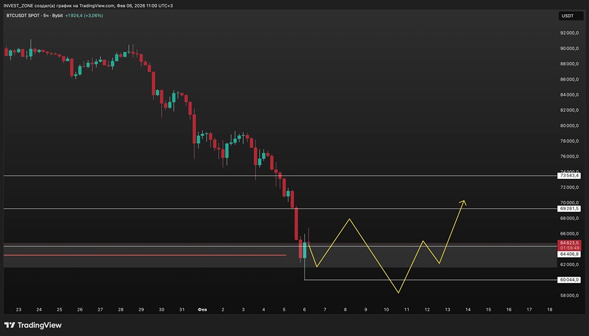Click the 88000,0 price axis label

click(570, 64)
